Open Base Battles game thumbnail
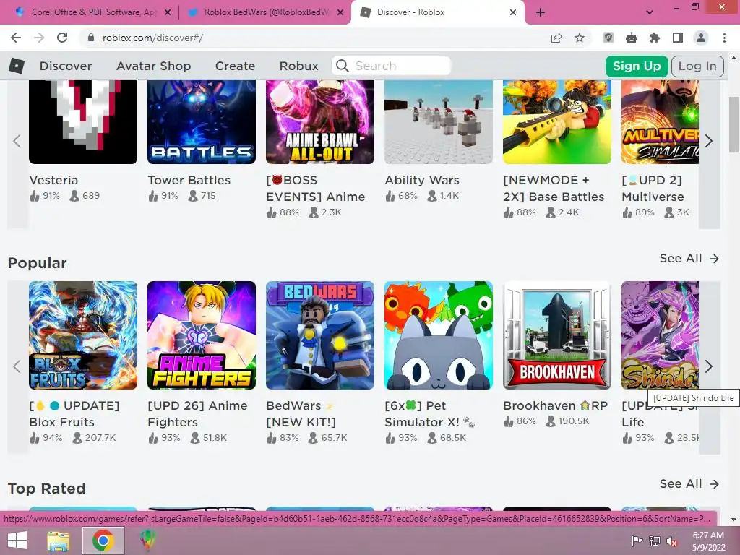Screen dimensions: 740x555 click(x=557, y=121)
